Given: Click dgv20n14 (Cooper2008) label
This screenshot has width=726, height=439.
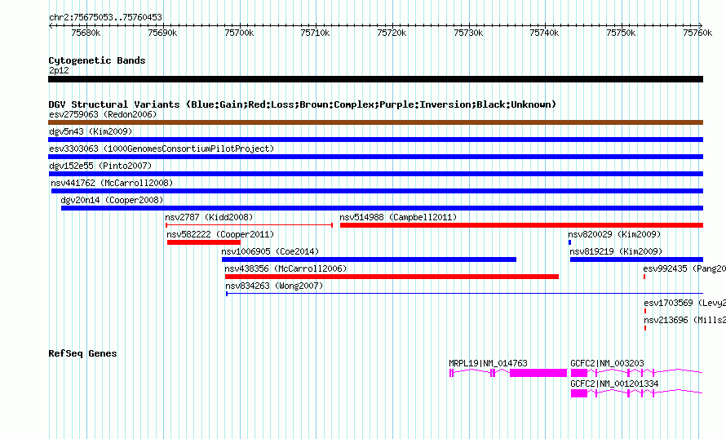Looking at the screenshot, I should 112,200.
